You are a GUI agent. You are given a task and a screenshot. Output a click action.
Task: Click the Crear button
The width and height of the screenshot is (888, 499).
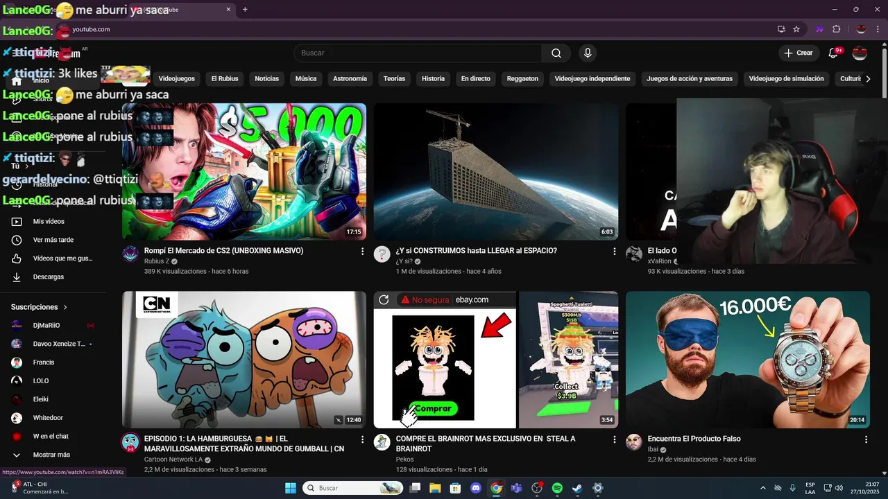pyautogui.click(x=798, y=53)
